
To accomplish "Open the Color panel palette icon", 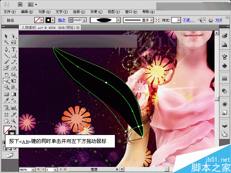I will coord(224,36).
